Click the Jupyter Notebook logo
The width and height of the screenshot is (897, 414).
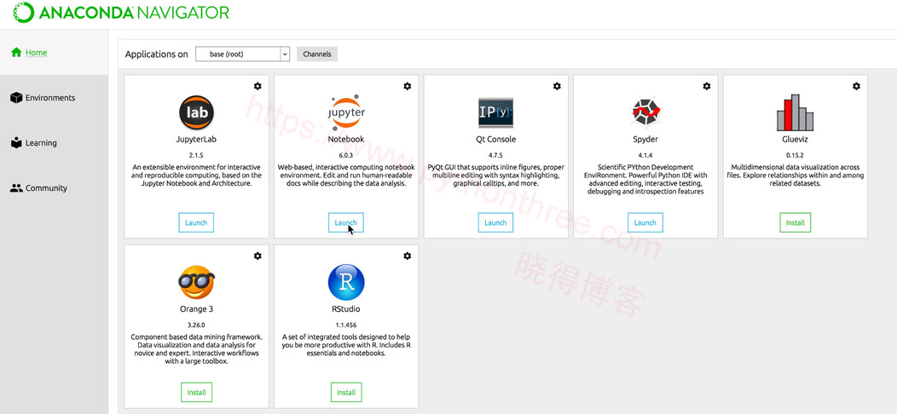click(346, 112)
